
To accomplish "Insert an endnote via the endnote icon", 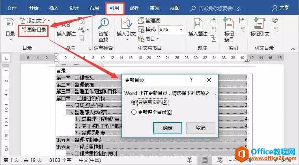I will click(81, 20).
